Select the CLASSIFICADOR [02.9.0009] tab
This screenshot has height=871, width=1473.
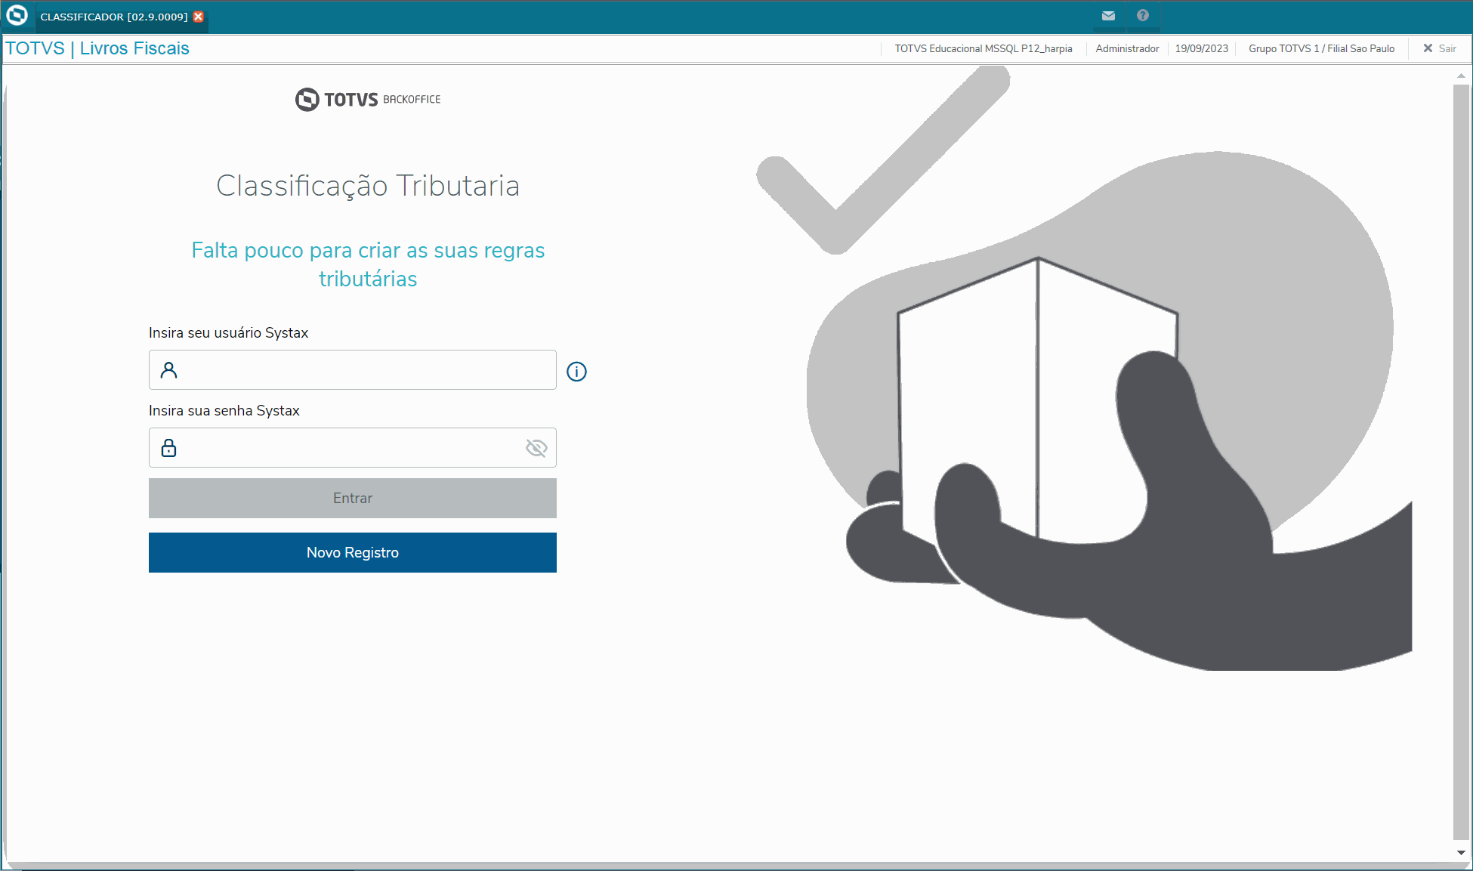[x=113, y=17]
